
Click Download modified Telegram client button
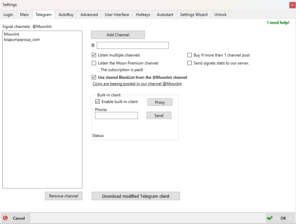pos(136,196)
